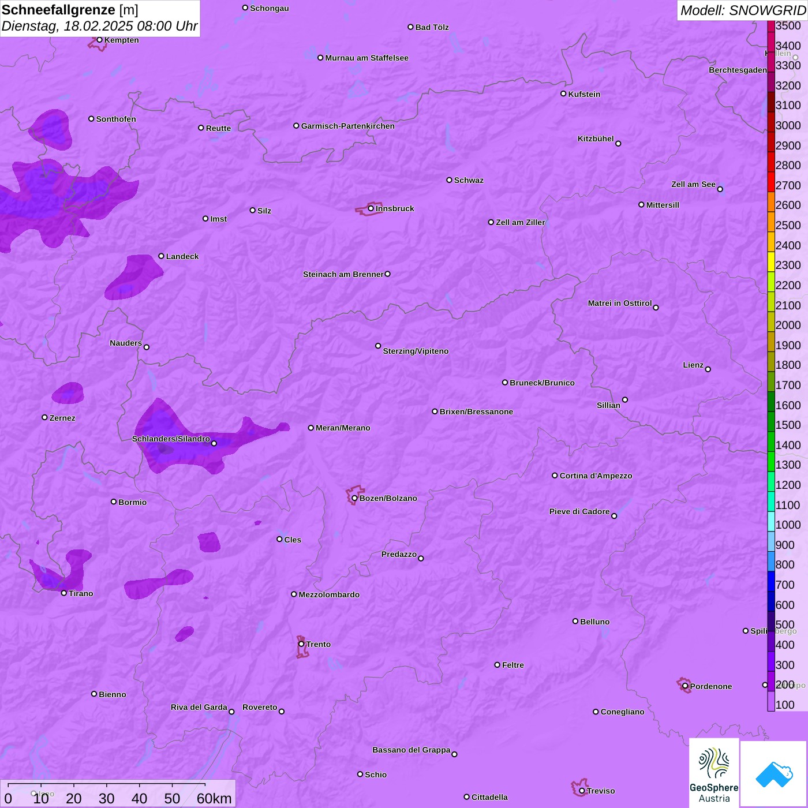Click the Belluno marker dot
Image resolution: width=808 pixels, height=808 pixels.
coord(575,622)
